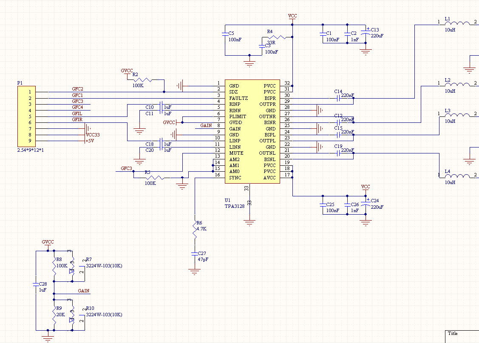Select electrolytic capacitor C24 220uF

pyautogui.click(x=366, y=204)
